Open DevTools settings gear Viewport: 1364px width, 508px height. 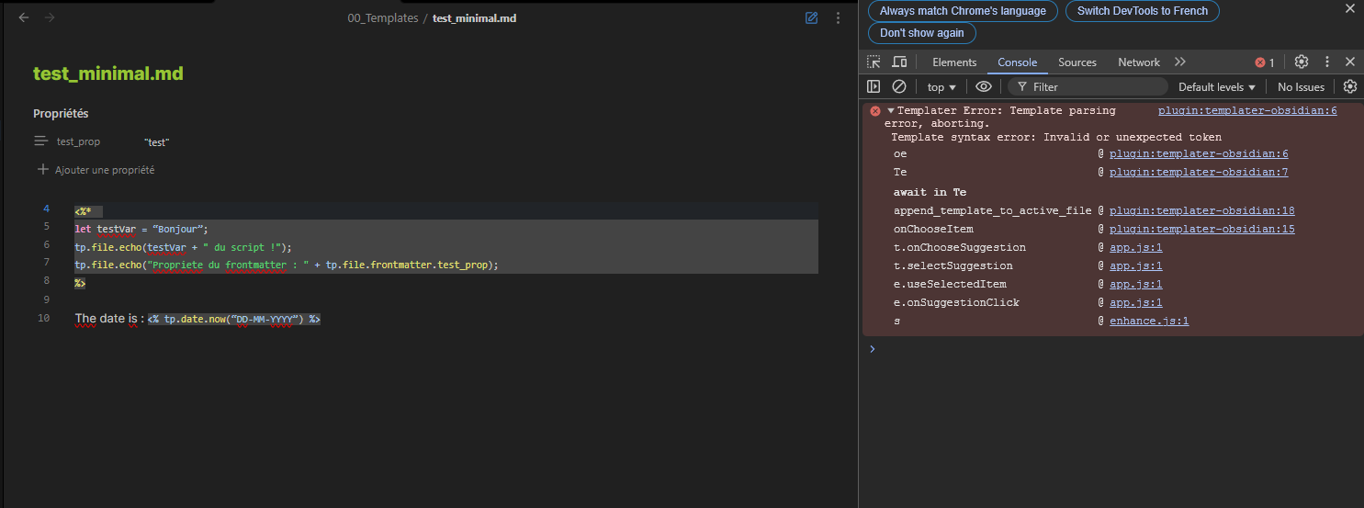(x=1302, y=62)
